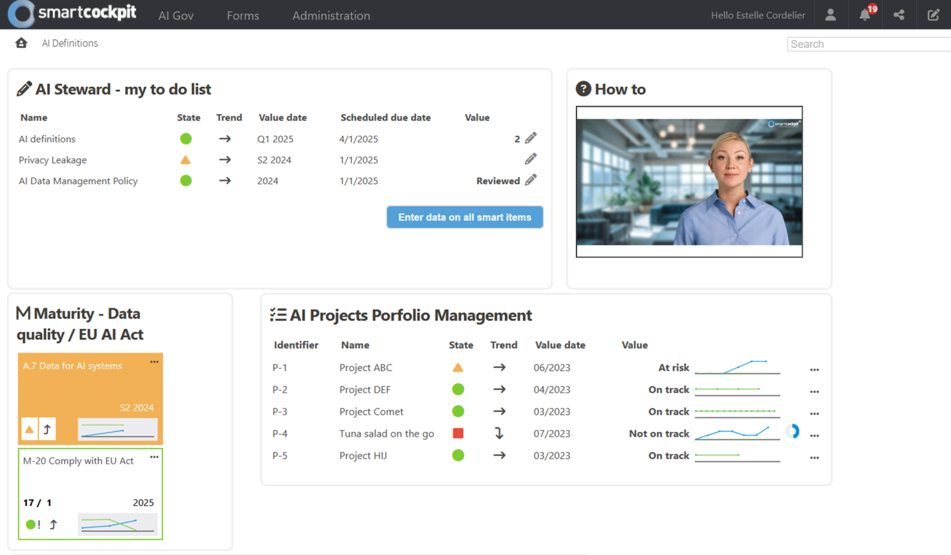Open the user profile icon
The height and width of the screenshot is (555, 951).
tap(830, 15)
